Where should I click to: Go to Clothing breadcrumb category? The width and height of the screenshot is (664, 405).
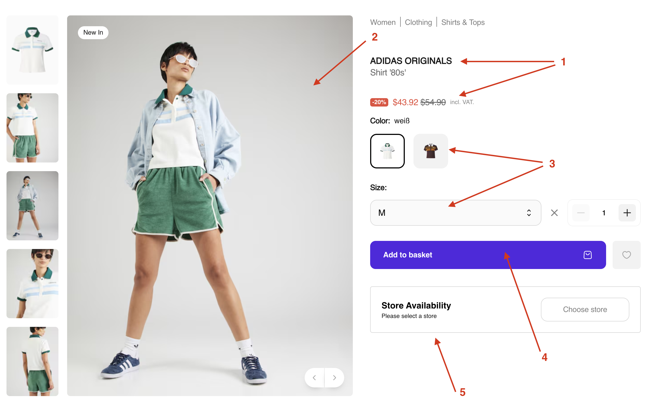click(418, 22)
